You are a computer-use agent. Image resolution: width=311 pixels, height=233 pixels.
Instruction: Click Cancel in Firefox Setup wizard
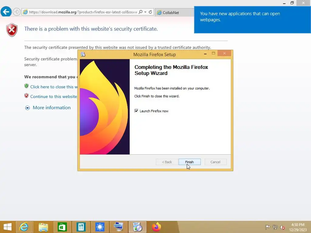[x=215, y=162]
